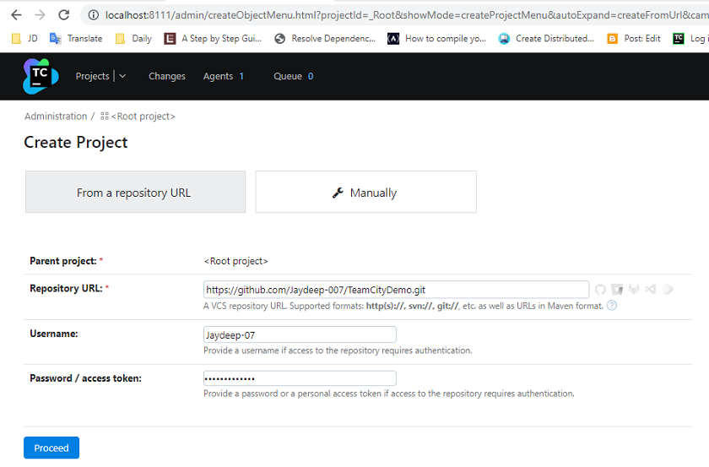The width and height of the screenshot is (709, 467).
Task: Select Azure DevOps repository icon
Action: coord(651,289)
